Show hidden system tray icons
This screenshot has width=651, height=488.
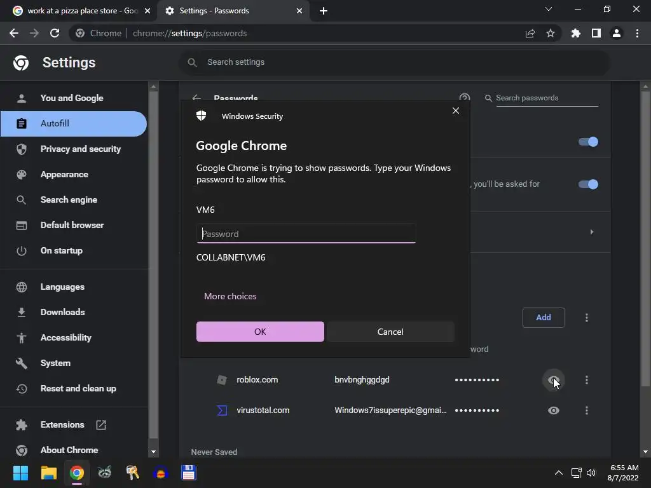tap(558, 473)
